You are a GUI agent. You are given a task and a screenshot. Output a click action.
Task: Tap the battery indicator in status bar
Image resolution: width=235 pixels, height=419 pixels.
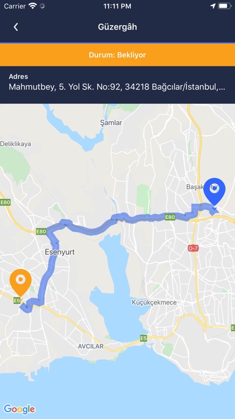coord(224,6)
